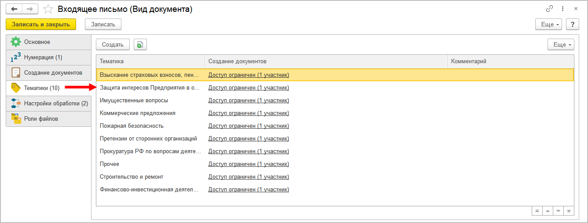This screenshot has height=223, width=588.
Task: Go to the Роли файлов tab
Action: [41, 119]
